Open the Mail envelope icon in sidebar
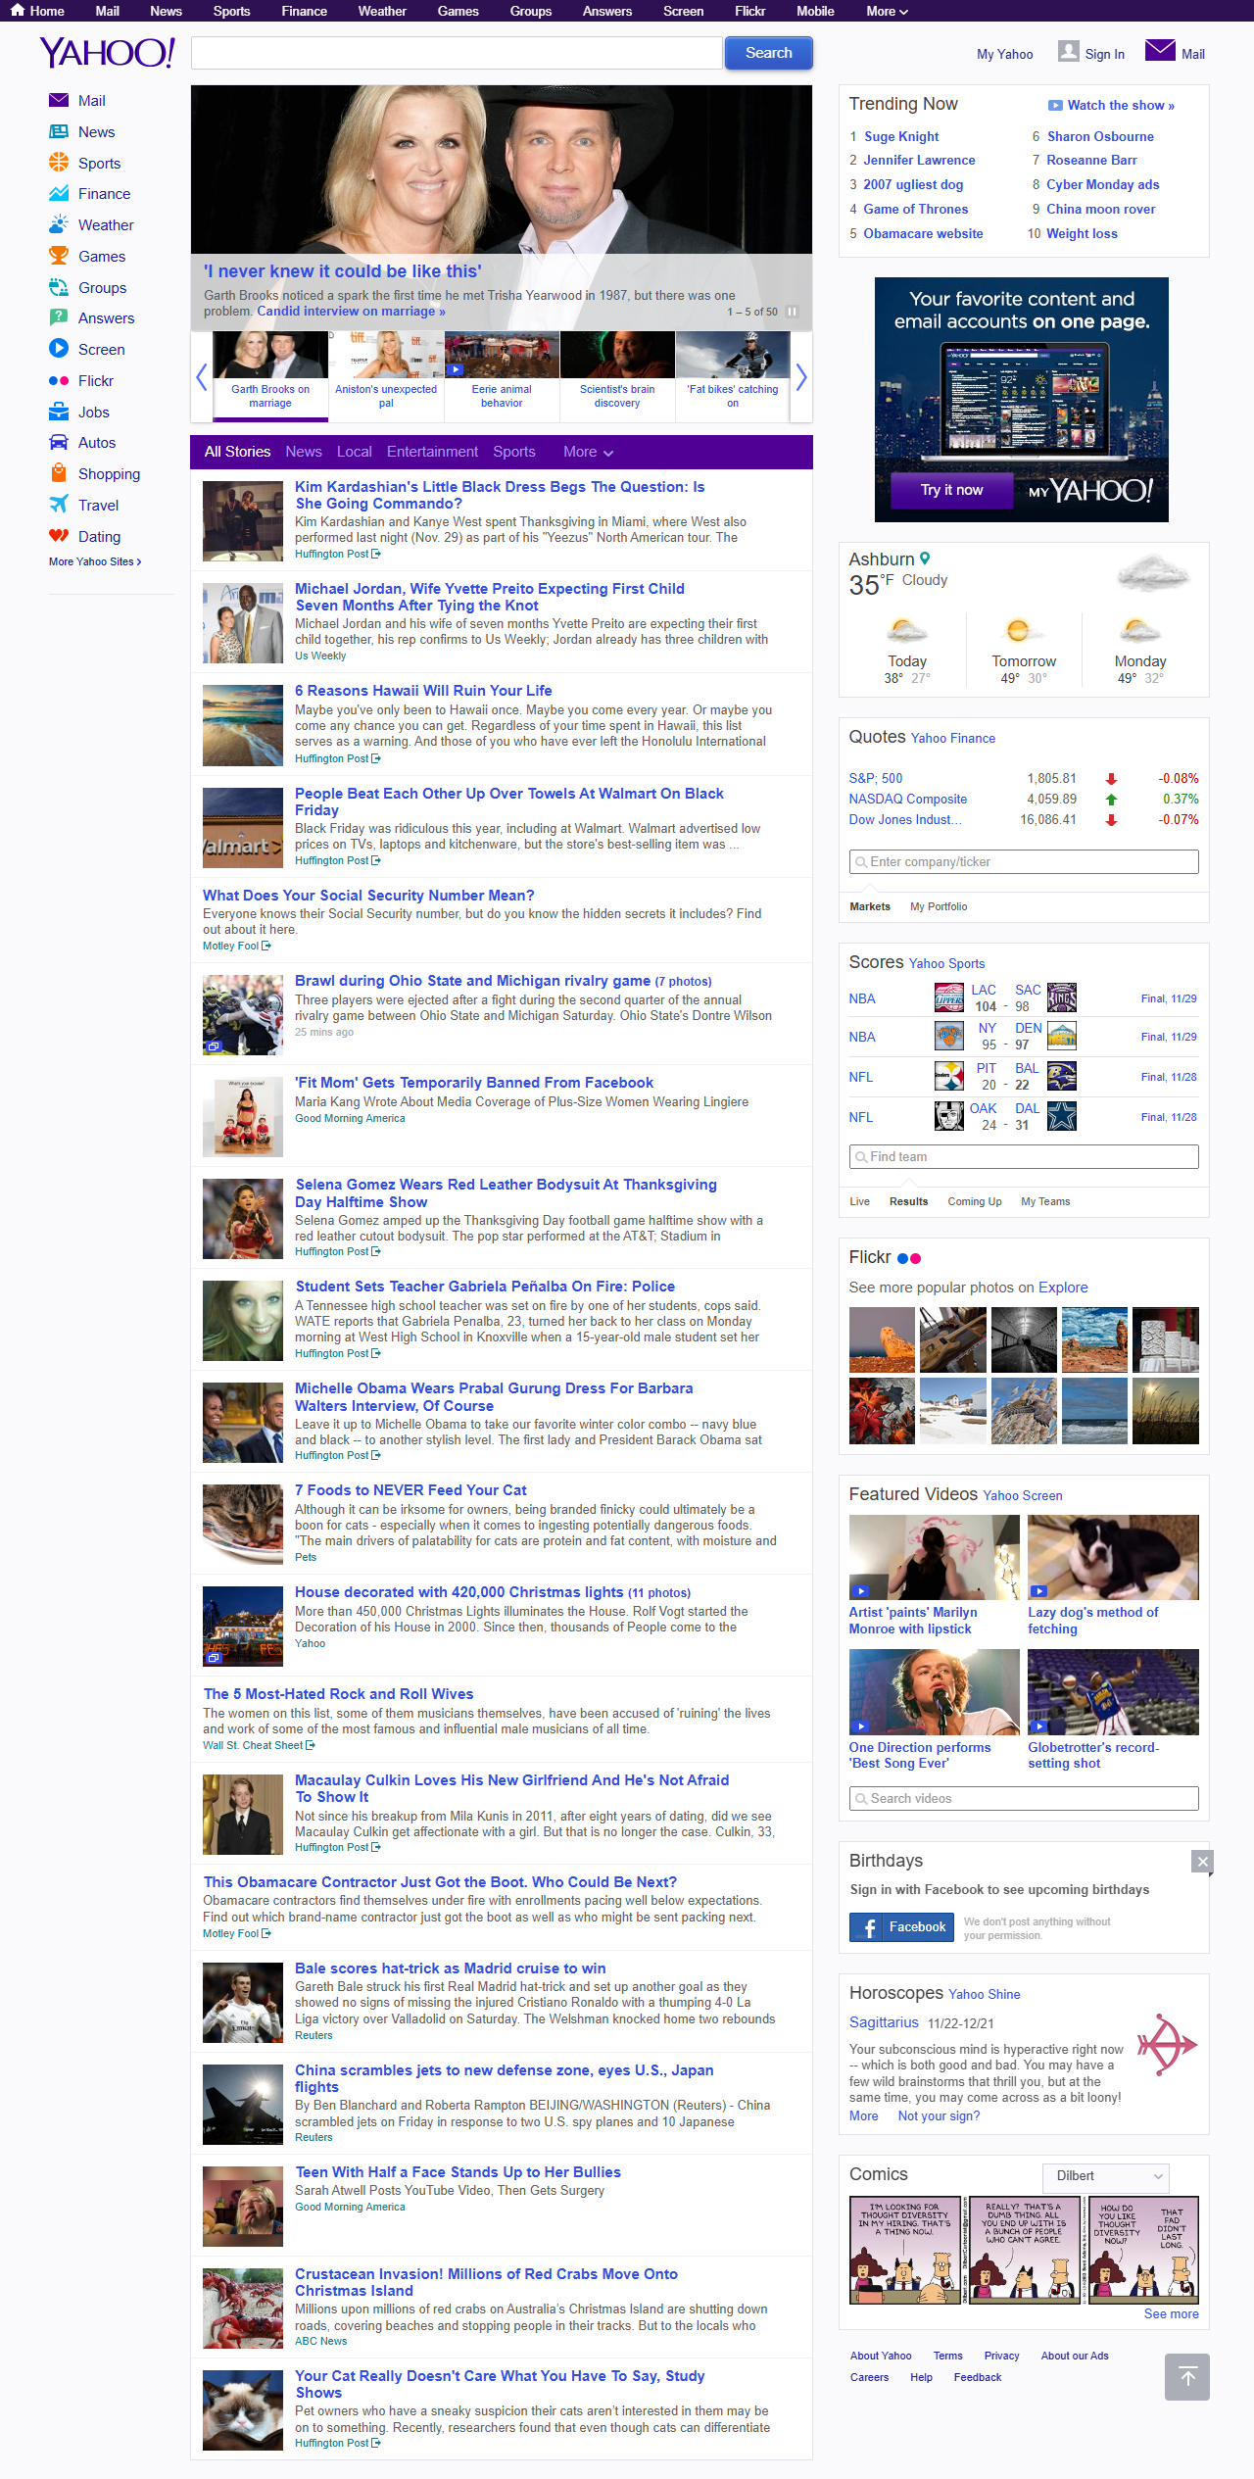Screen dimensions: 1254x2479 pos(59,100)
